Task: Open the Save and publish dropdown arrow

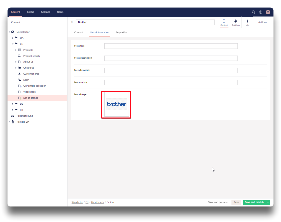Action: [x=268, y=202]
